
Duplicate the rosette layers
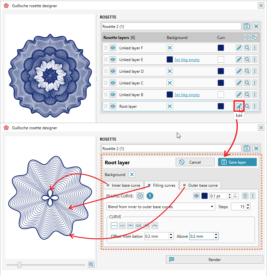coord(255,37)
